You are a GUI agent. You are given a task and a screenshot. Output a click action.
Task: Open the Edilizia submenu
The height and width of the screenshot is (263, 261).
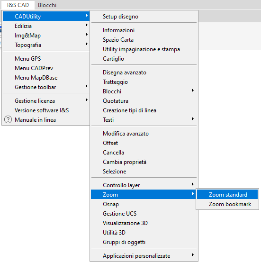tap(46, 26)
